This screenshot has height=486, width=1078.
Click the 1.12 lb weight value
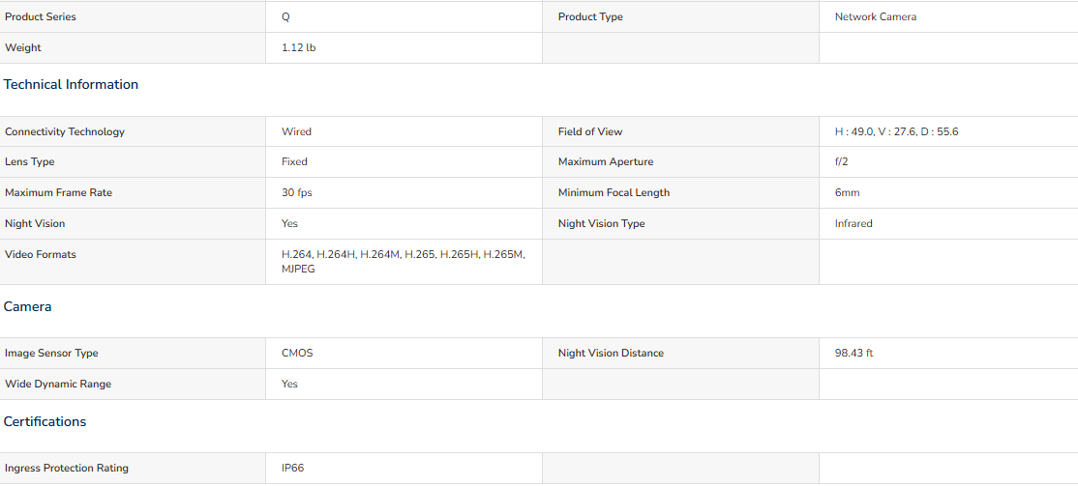pos(298,47)
